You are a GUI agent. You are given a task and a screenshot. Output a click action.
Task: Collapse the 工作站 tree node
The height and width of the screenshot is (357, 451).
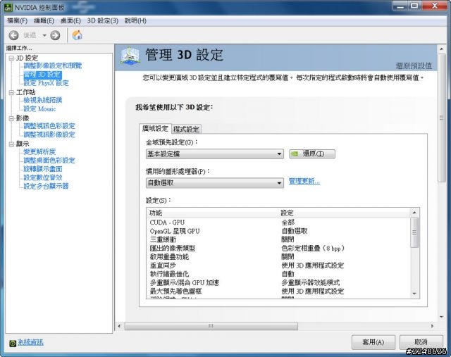point(11,92)
